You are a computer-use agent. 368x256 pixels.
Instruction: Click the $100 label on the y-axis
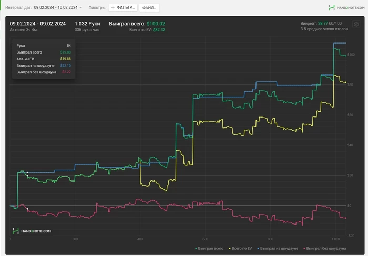click(351, 55)
